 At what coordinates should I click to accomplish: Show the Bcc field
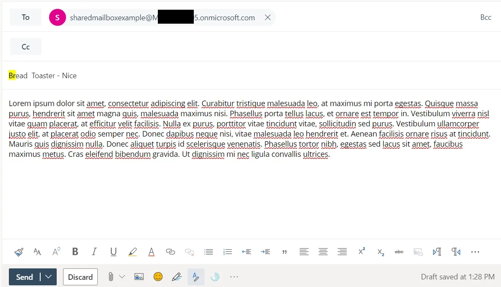[486, 17]
